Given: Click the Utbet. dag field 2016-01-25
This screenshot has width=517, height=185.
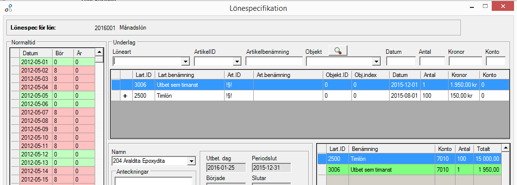Looking at the screenshot, I should click(x=226, y=168).
